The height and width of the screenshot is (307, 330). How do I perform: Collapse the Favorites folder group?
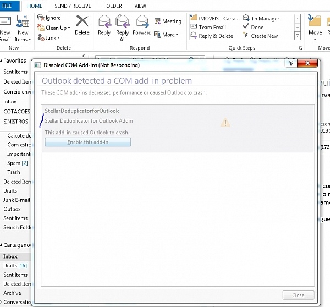pos(2,61)
